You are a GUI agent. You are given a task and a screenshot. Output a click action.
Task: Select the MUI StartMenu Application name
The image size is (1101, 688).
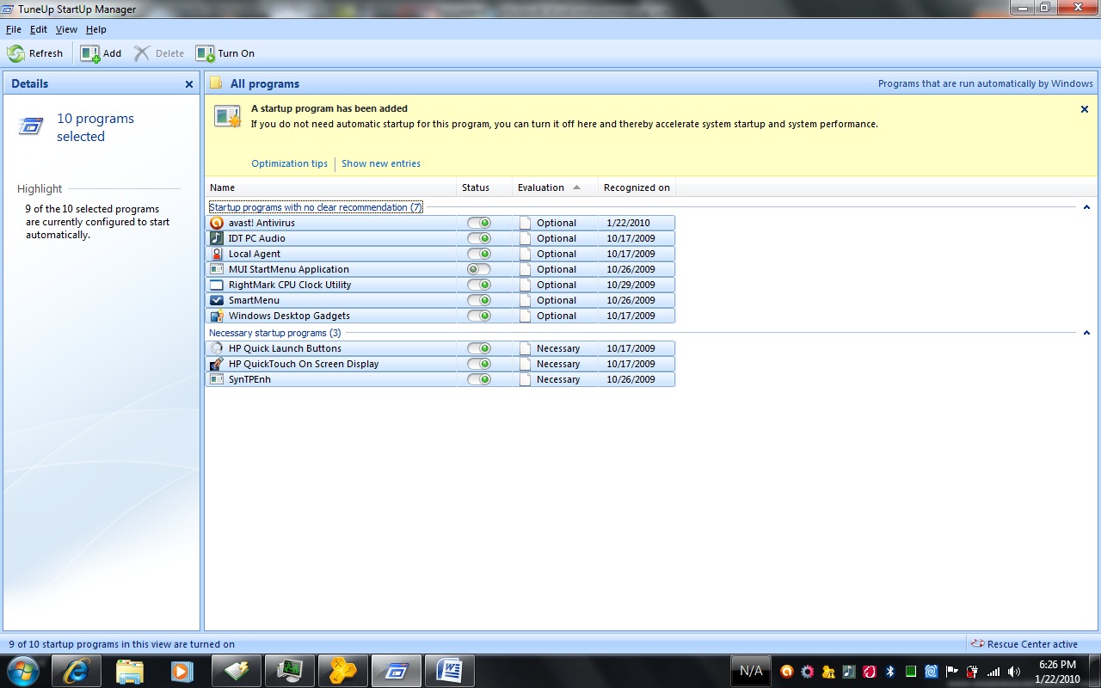click(289, 269)
